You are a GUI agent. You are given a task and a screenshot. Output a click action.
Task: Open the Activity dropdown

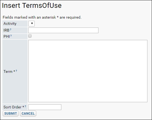[x=31, y=23]
